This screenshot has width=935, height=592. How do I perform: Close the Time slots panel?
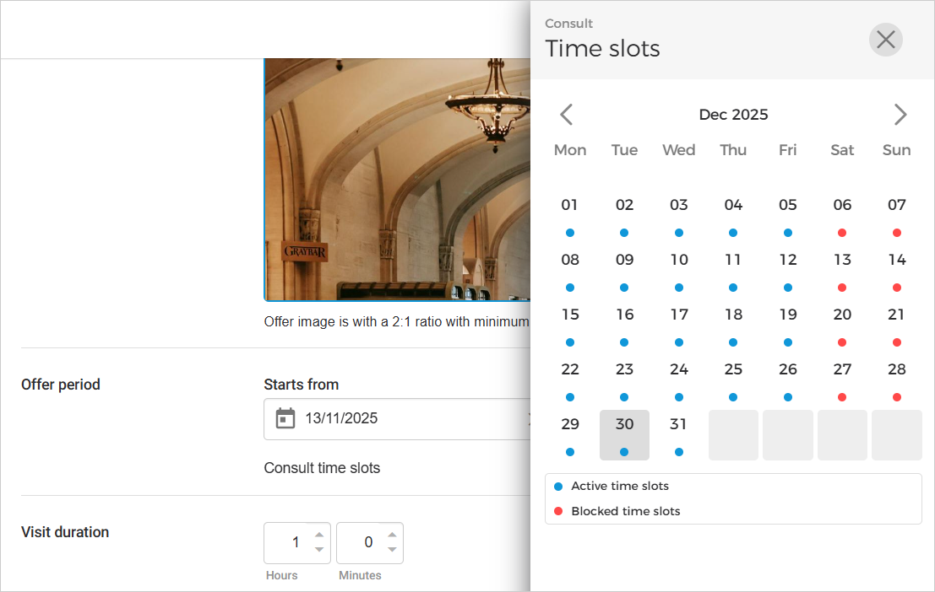point(885,40)
